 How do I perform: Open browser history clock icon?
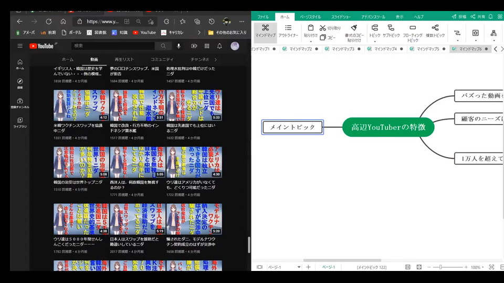212,21
